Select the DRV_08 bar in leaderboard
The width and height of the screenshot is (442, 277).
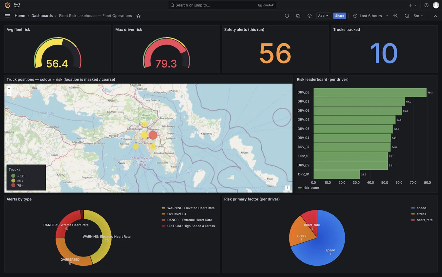click(x=370, y=92)
